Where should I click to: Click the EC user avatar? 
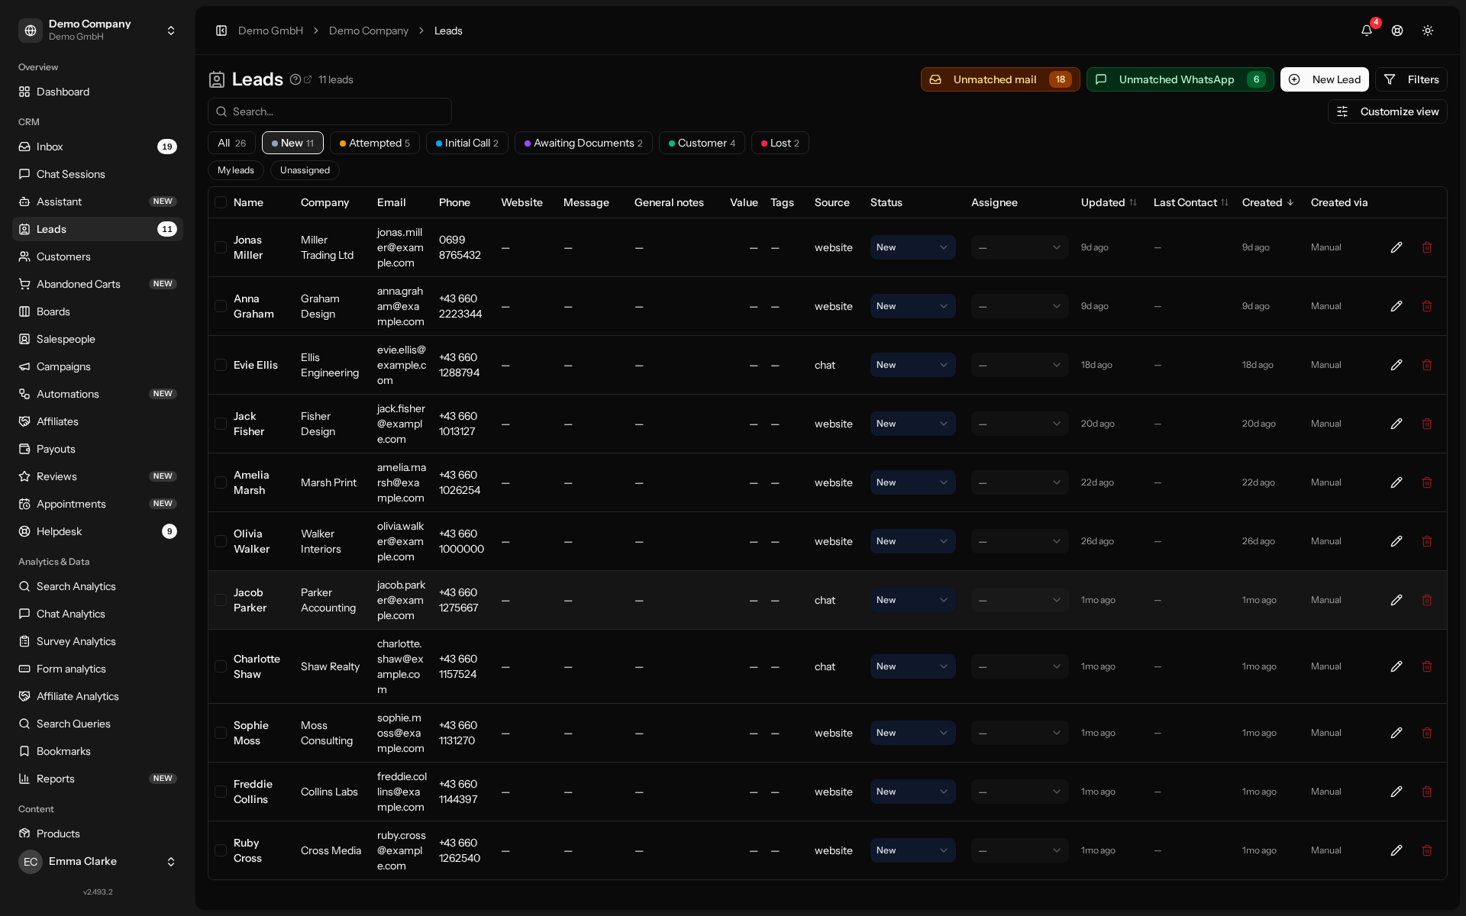pos(31,861)
